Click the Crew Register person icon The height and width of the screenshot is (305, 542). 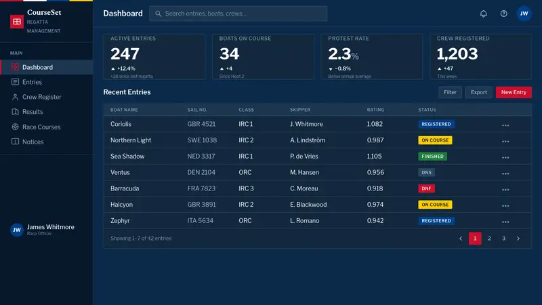(x=15, y=97)
